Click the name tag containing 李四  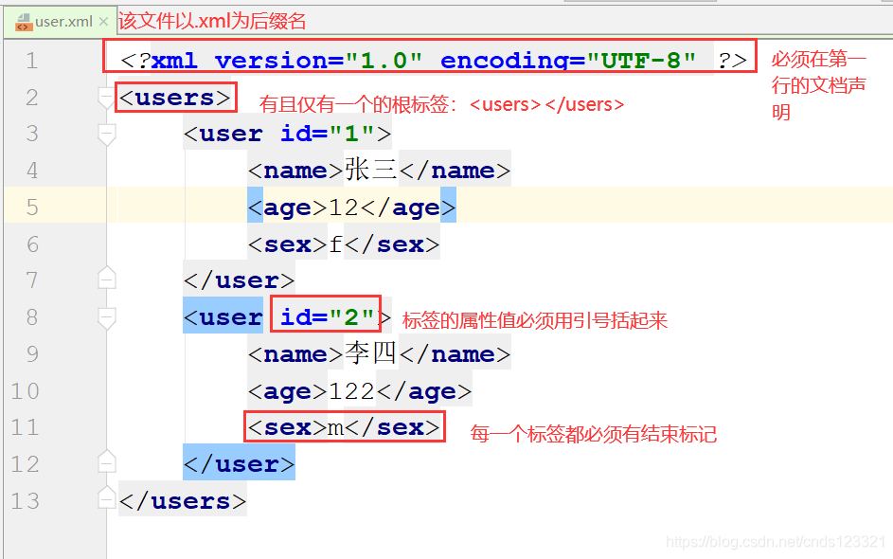(379, 352)
